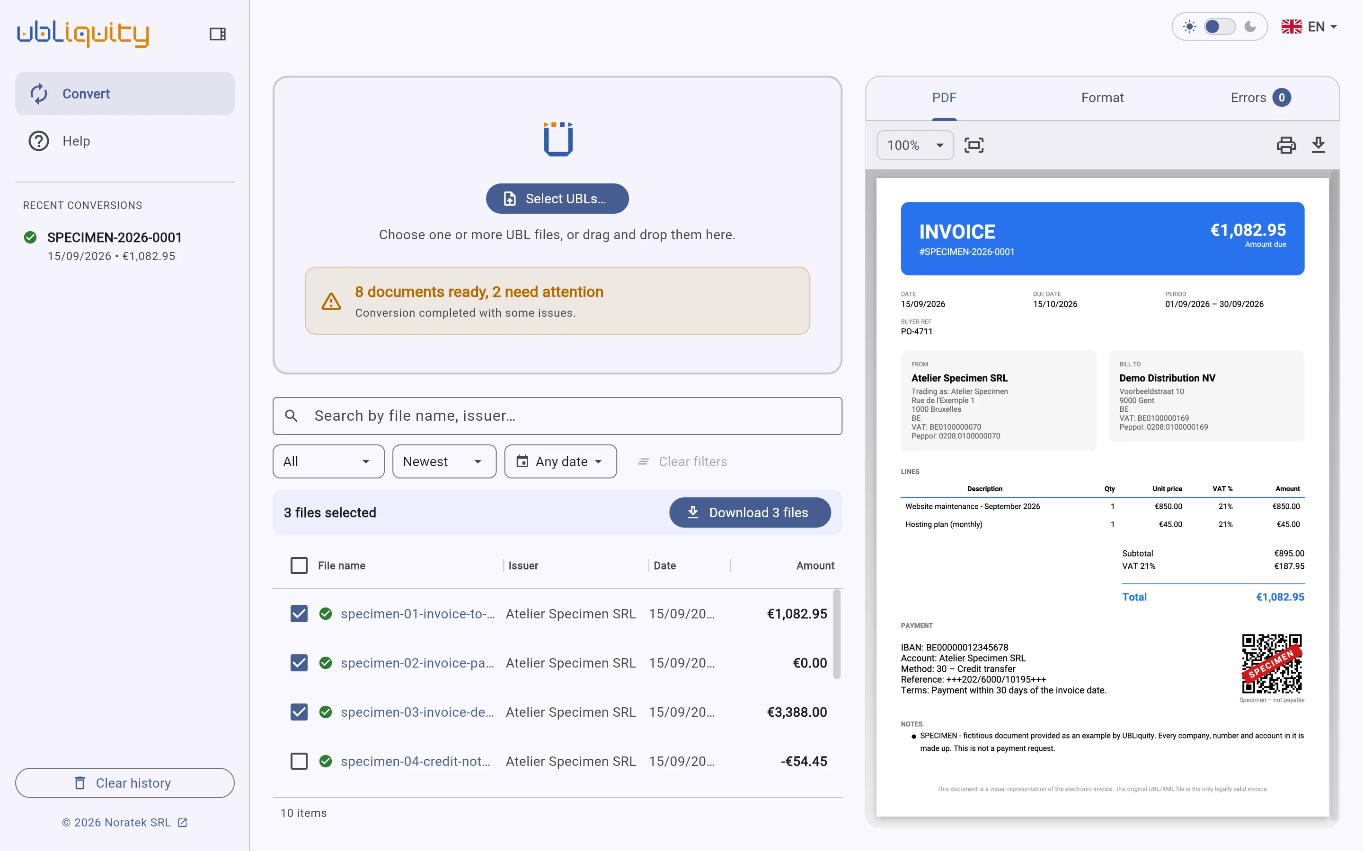Click the file list vertical scrollbar
This screenshot has width=1363, height=851.
(837, 634)
